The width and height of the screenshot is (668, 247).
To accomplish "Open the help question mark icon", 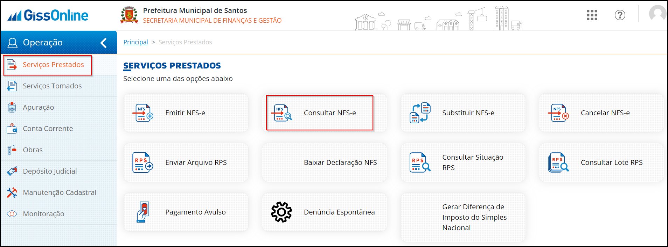I will coord(620,15).
